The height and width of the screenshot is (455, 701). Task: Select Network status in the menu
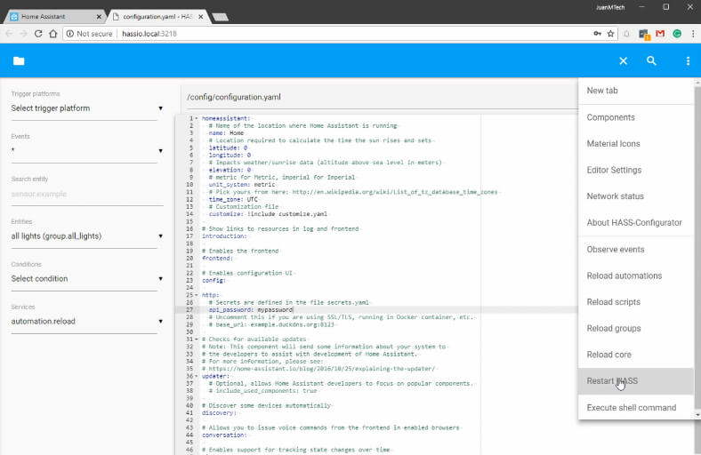coord(636,196)
